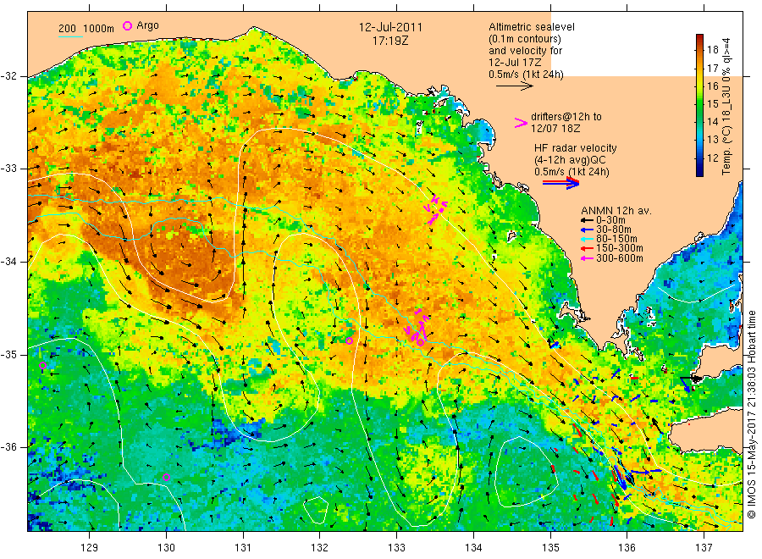The image size is (762, 559).
Task: Click the magenta 300-600m ANMN legend arrow
Action: pyautogui.click(x=587, y=258)
